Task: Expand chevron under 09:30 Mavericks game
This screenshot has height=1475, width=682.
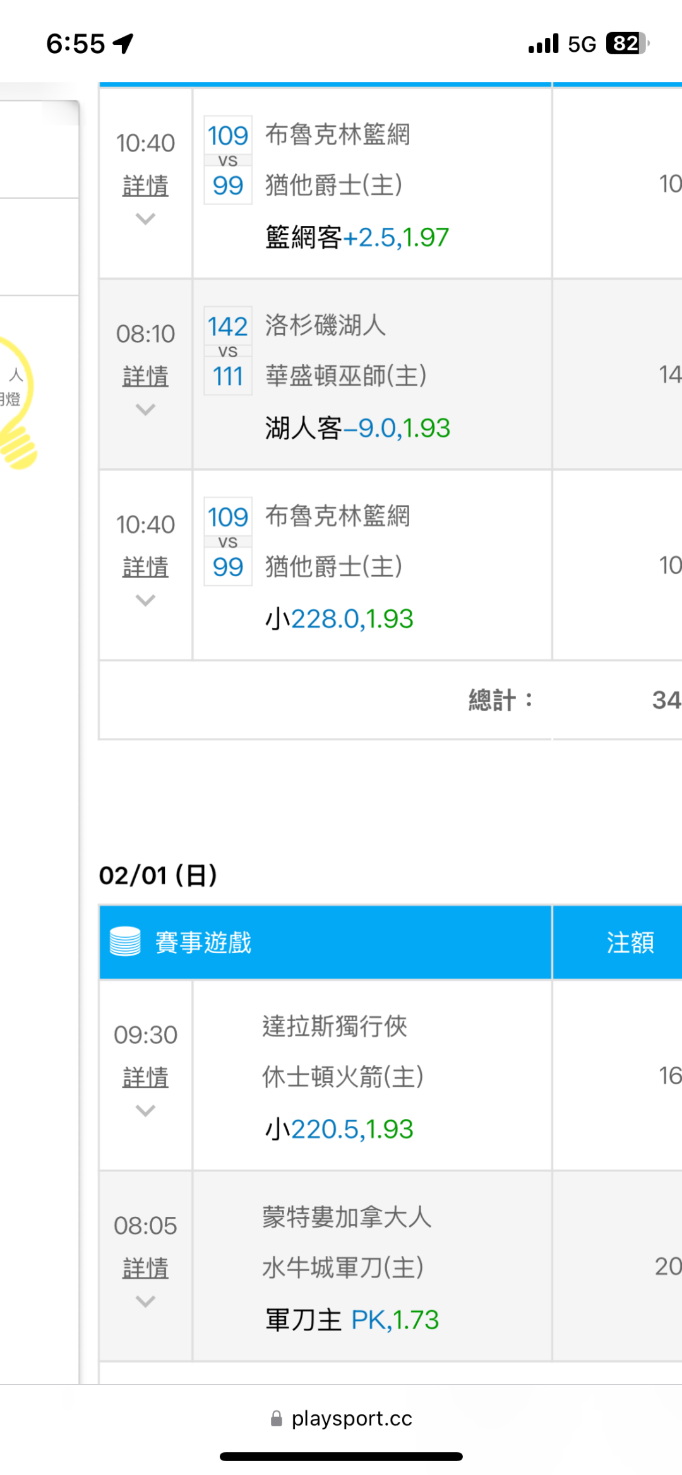Action: point(145,1110)
